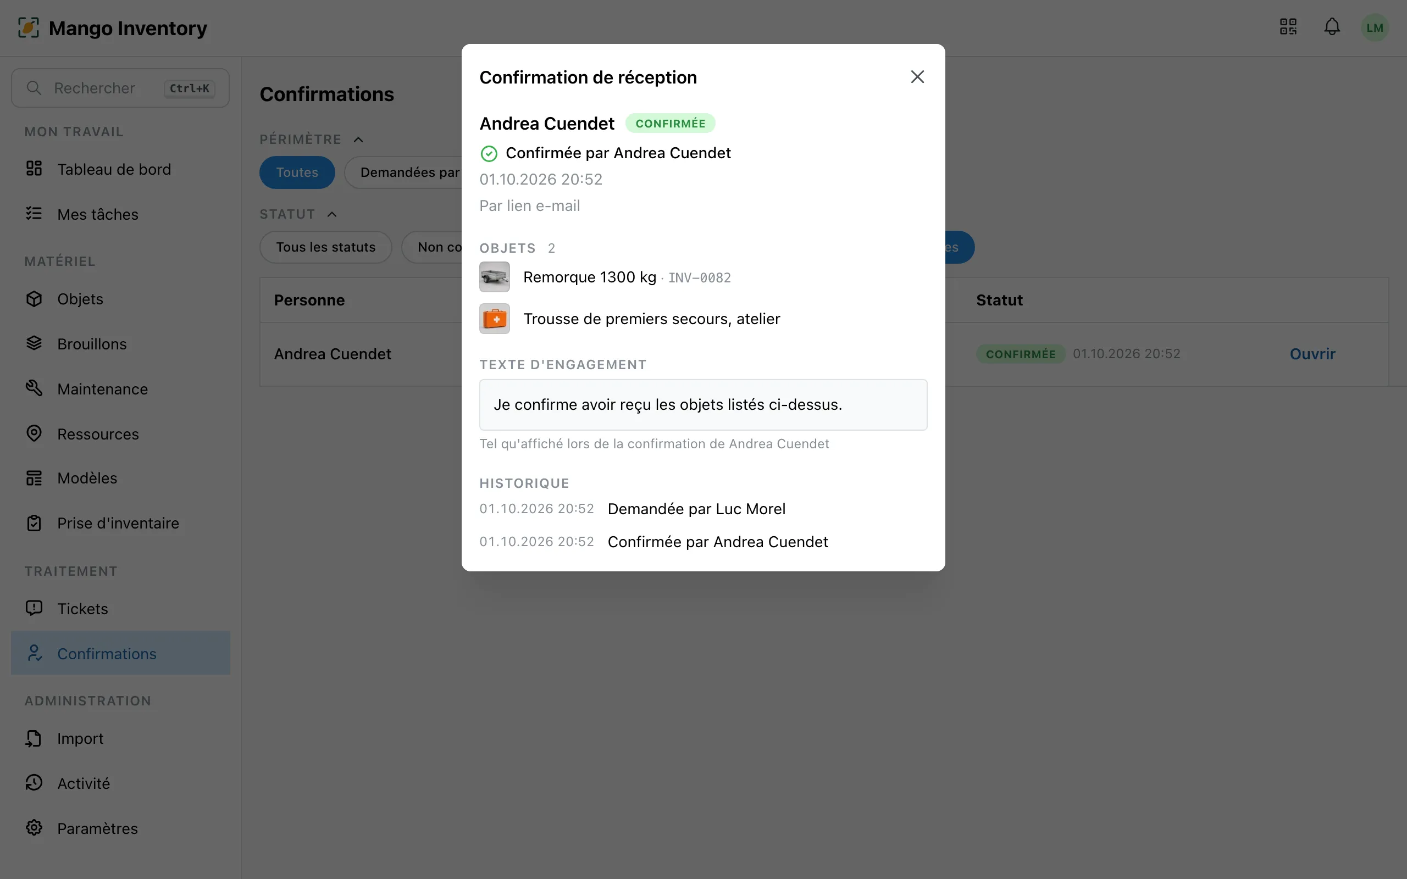
Task: Click the Remorque 1300 kg thumbnail
Action: (x=494, y=277)
